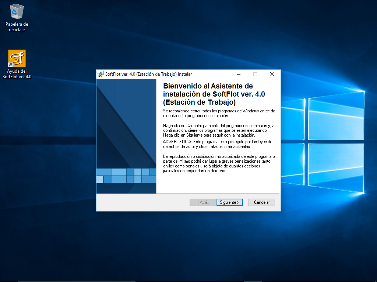
Task: Click the "Haga clic en Cancelar" instruction paragraph
Action: click(x=219, y=130)
